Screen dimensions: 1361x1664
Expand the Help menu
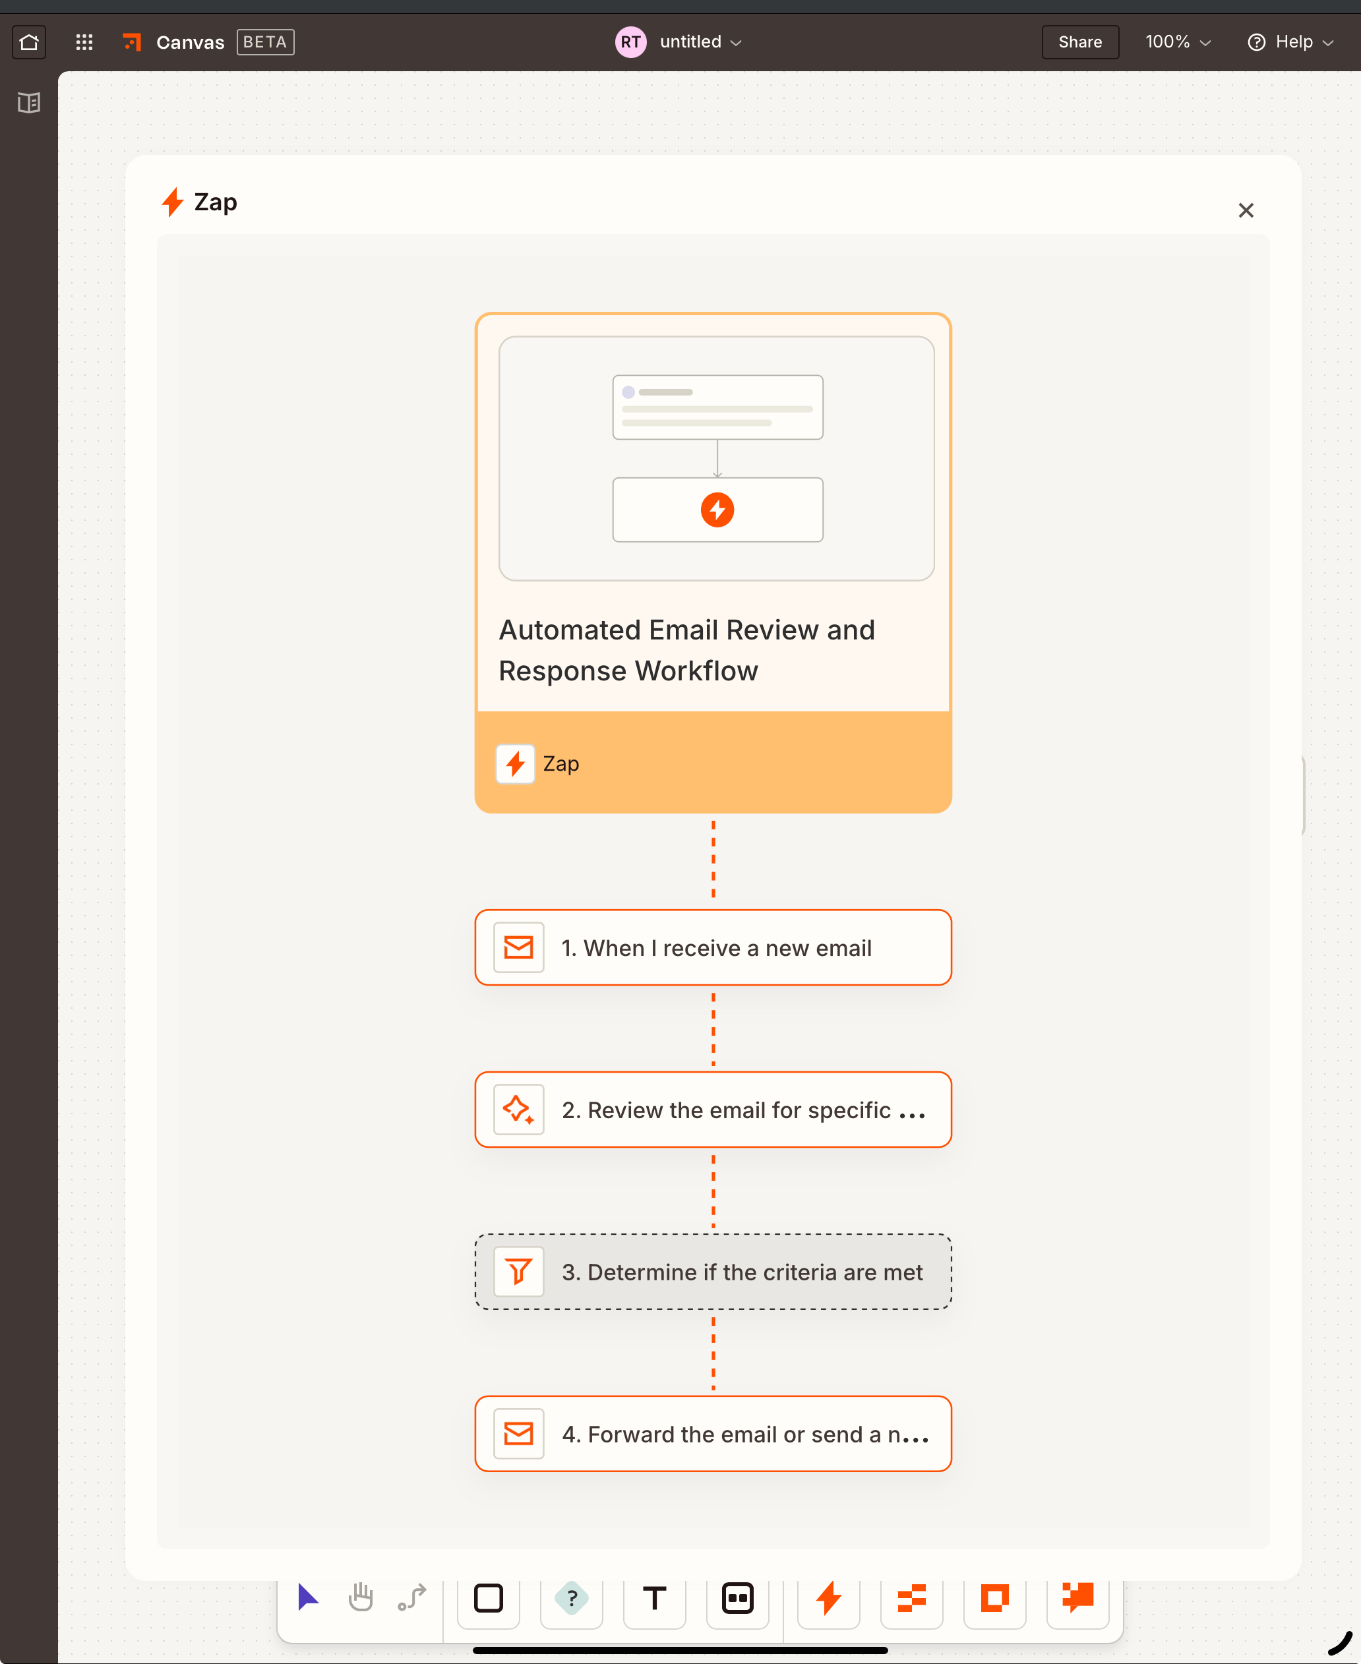[1290, 42]
